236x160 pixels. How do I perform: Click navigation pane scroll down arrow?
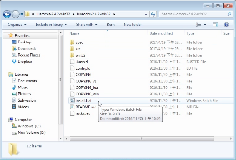61,138
